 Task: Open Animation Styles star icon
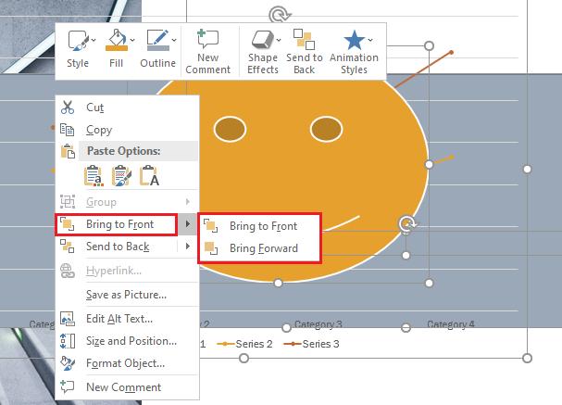(354, 40)
